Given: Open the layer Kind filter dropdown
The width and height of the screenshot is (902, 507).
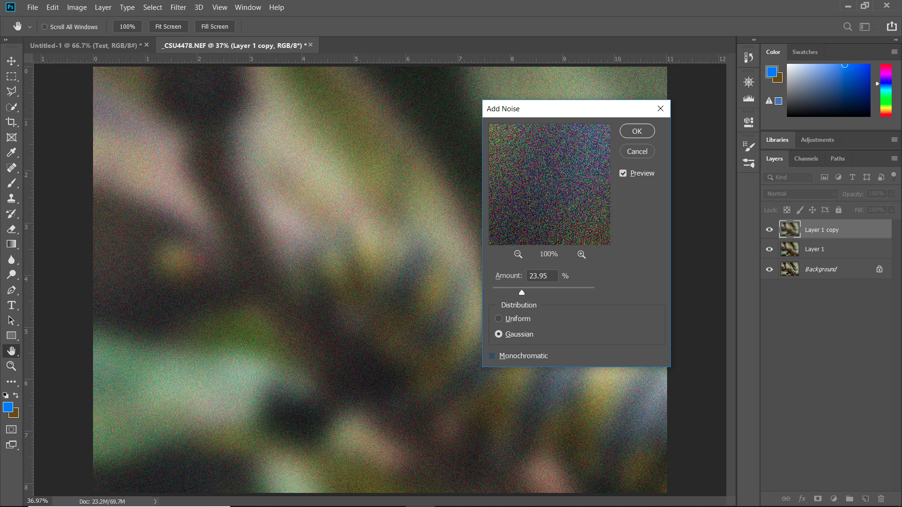Looking at the screenshot, I should click(x=790, y=177).
